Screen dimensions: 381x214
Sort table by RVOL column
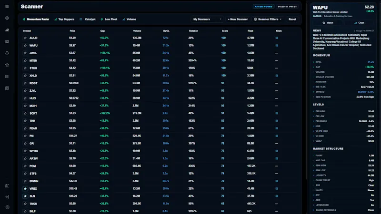coord(166,31)
